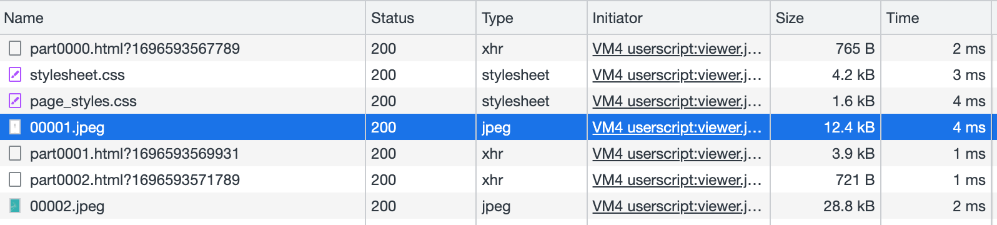This screenshot has height=225, width=997.
Task: Click the part0000.html document file icon
Action: (x=15, y=49)
